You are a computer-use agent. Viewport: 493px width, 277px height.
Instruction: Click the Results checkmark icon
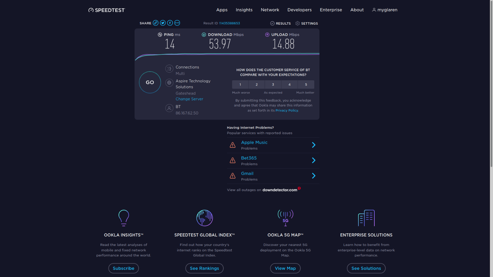coord(272,23)
